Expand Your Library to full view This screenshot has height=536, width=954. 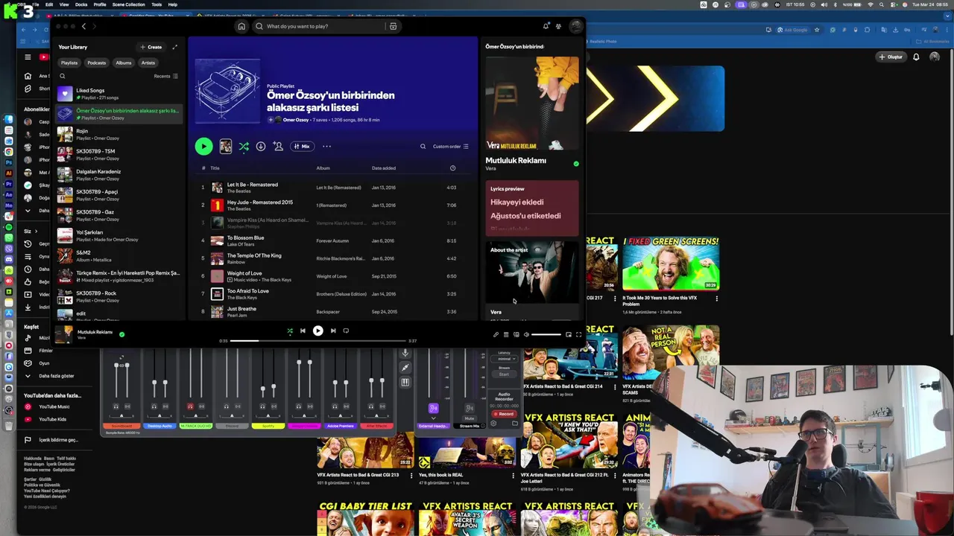coord(175,47)
